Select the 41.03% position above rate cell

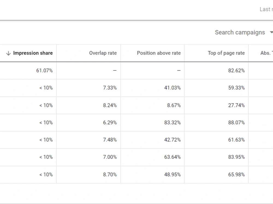(x=172, y=88)
